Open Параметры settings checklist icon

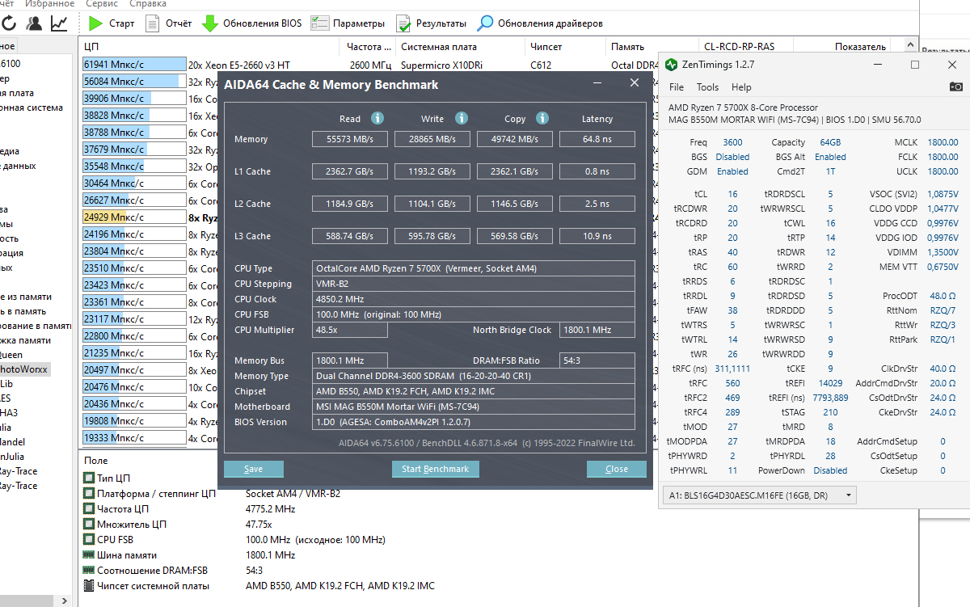pos(320,23)
